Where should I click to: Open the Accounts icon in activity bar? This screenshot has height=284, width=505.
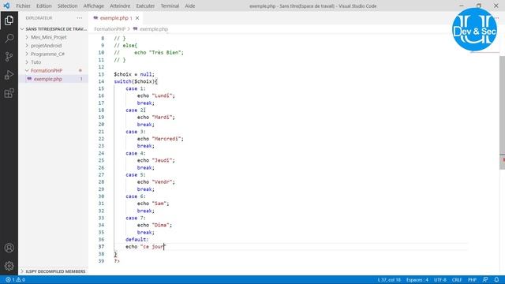point(9,248)
